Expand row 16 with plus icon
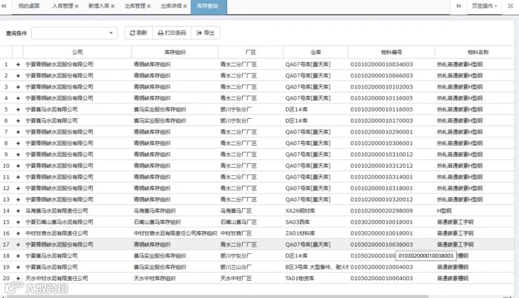Viewport: 519px width, 298px height. click(x=18, y=233)
